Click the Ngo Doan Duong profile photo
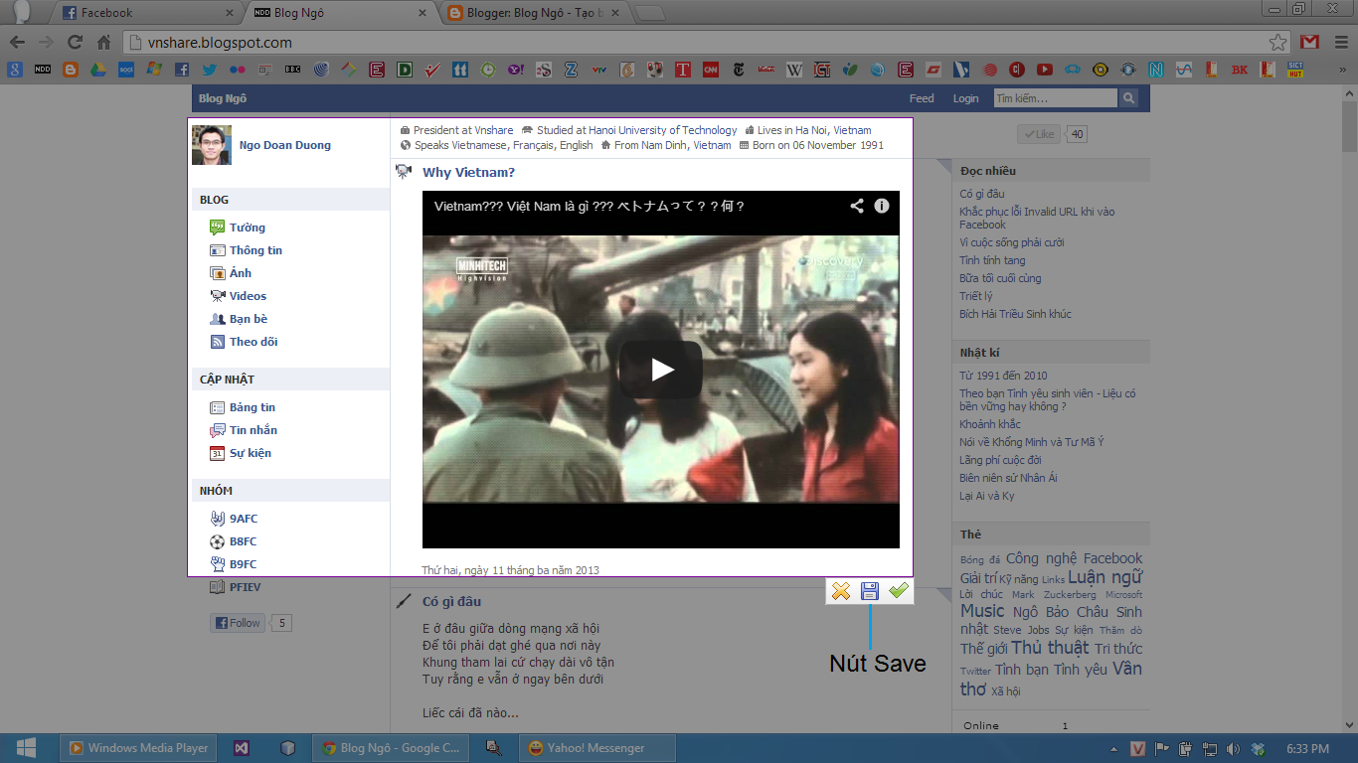 coord(212,145)
